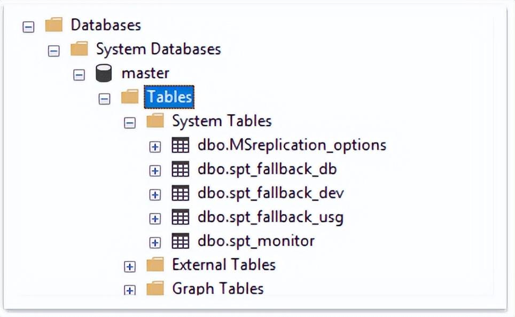Expand the dbo.spt_monitor table

155,242
